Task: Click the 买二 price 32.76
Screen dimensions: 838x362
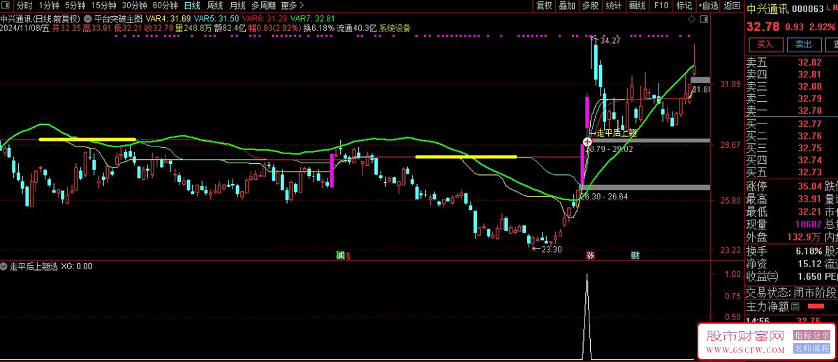Action: pyautogui.click(x=809, y=135)
